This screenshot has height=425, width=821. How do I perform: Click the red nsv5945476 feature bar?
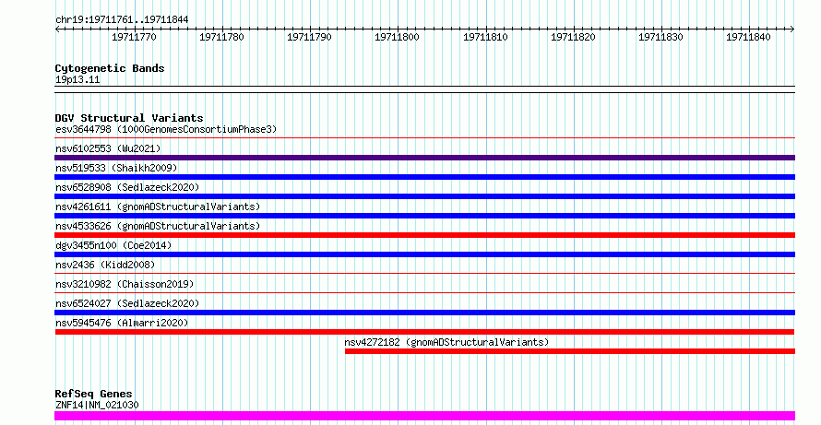tap(424, 332)
